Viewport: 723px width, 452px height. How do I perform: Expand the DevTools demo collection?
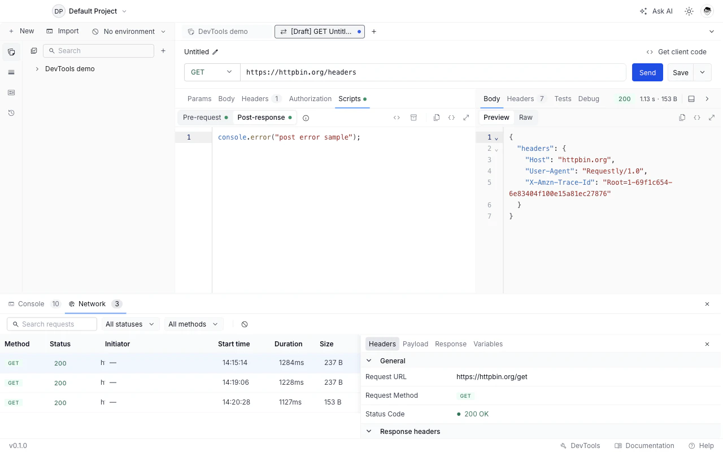pos(37,69)
